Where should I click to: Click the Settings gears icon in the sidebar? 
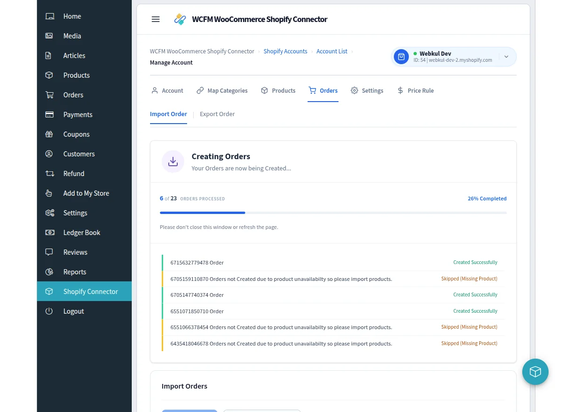click(x=49, y=213)
